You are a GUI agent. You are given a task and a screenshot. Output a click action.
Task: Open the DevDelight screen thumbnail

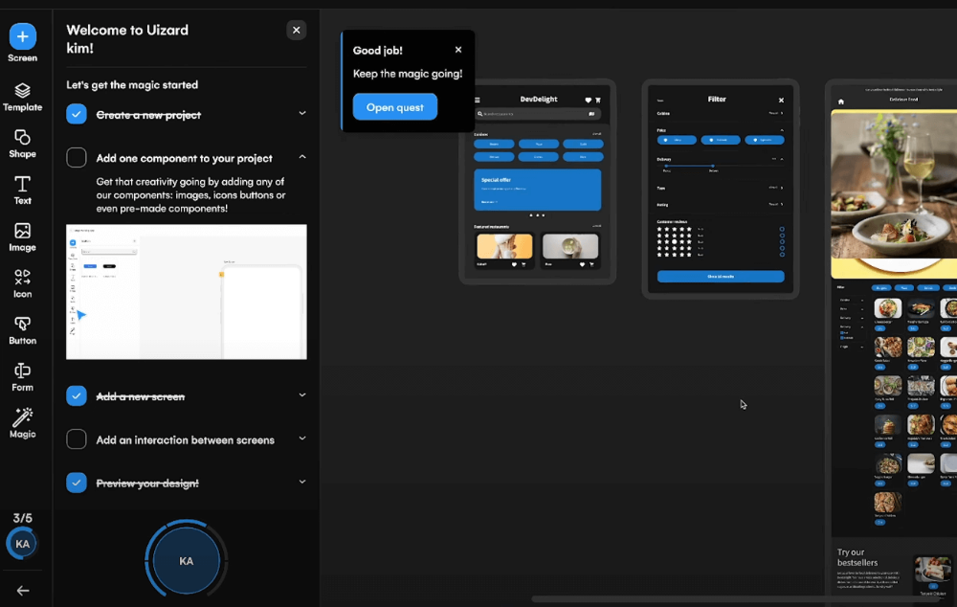[538, 182]
